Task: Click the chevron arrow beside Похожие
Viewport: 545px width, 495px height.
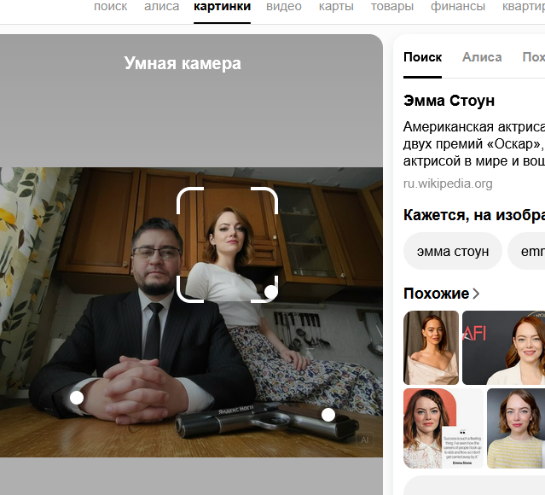Action: 476,294
